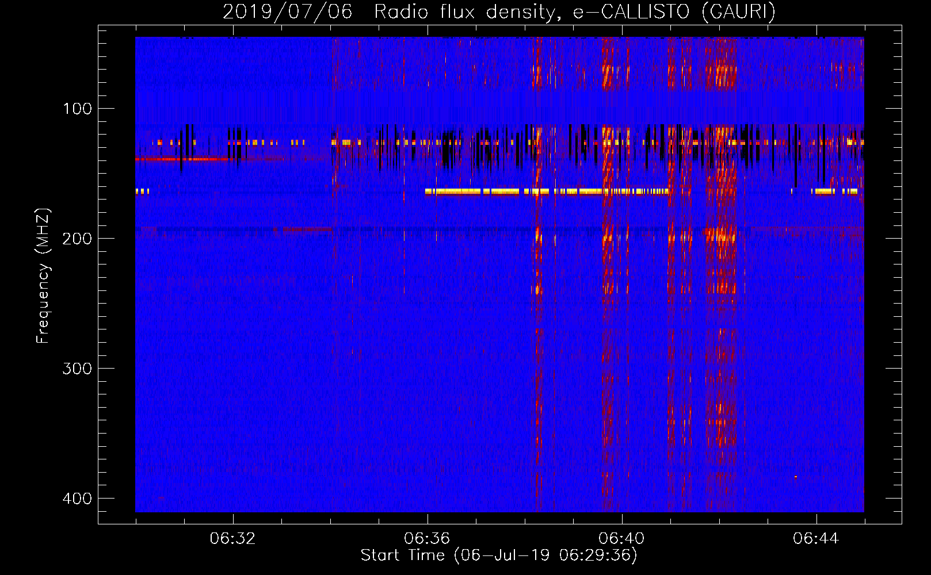931x575 pixels.
Task: Click the long yellow emission band near 165 MHz
Action: coord(547,191)
